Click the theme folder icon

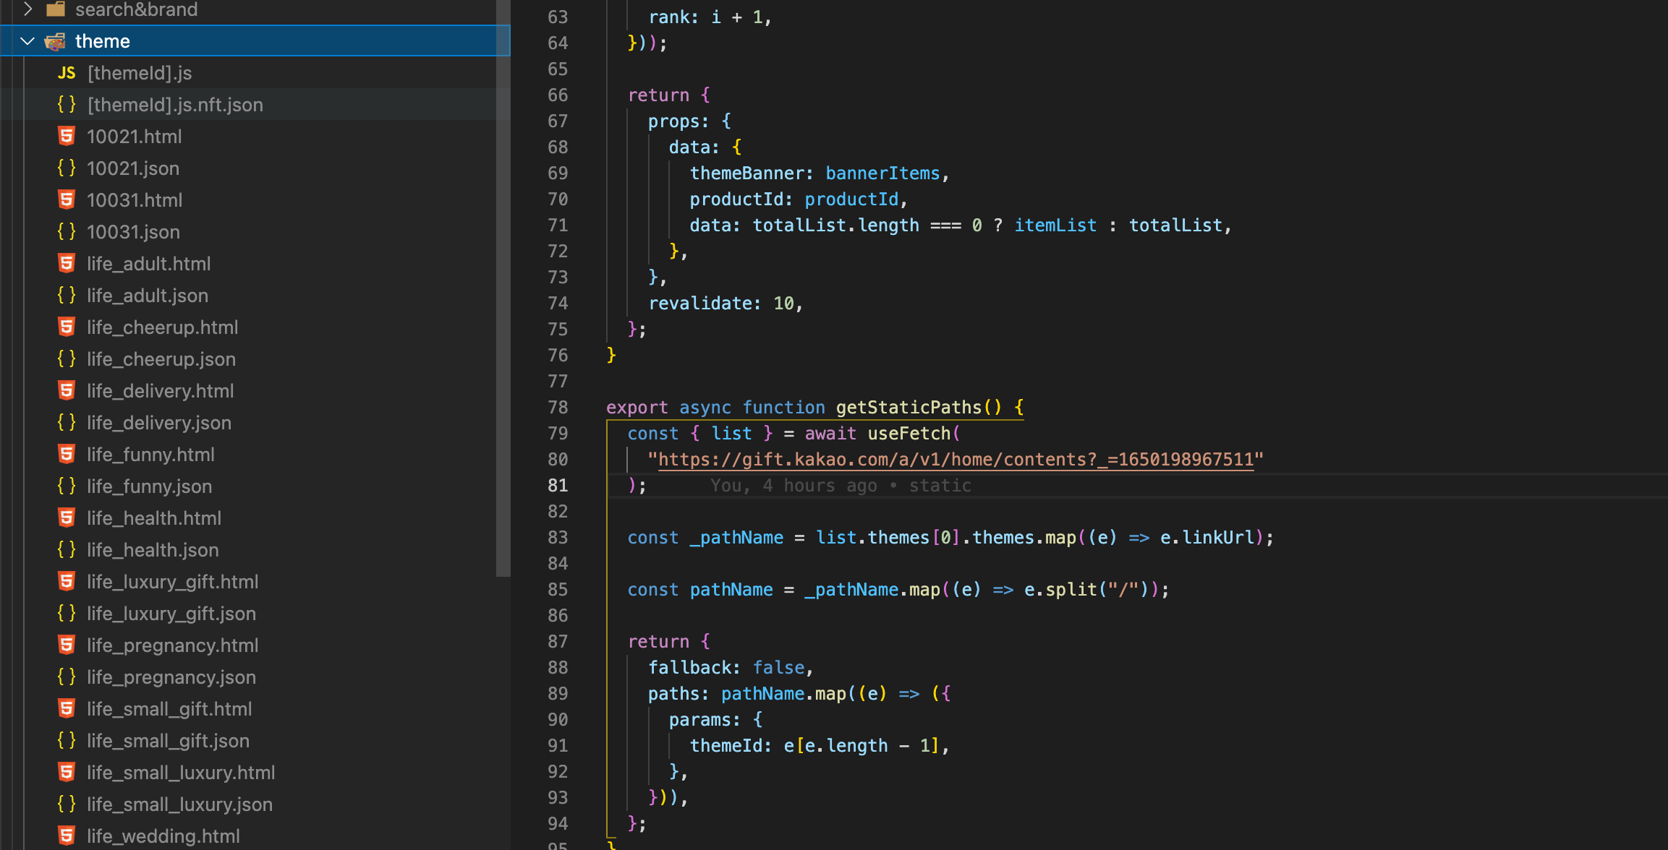[55, 41]
